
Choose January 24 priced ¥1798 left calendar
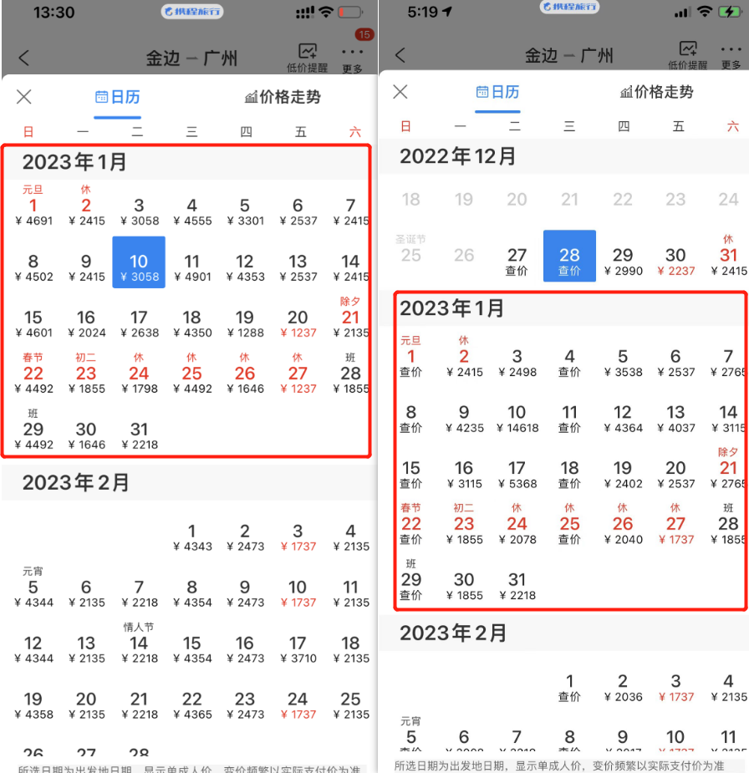click(139, 374)
